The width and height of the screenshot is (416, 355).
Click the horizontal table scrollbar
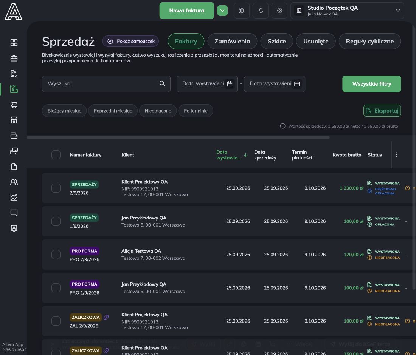click(178, 137)
